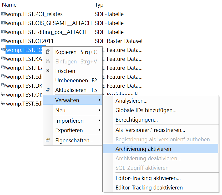Screen dimensions: 222x195
Task: Expand the Neu submenu
Action: tap(61, 111)
